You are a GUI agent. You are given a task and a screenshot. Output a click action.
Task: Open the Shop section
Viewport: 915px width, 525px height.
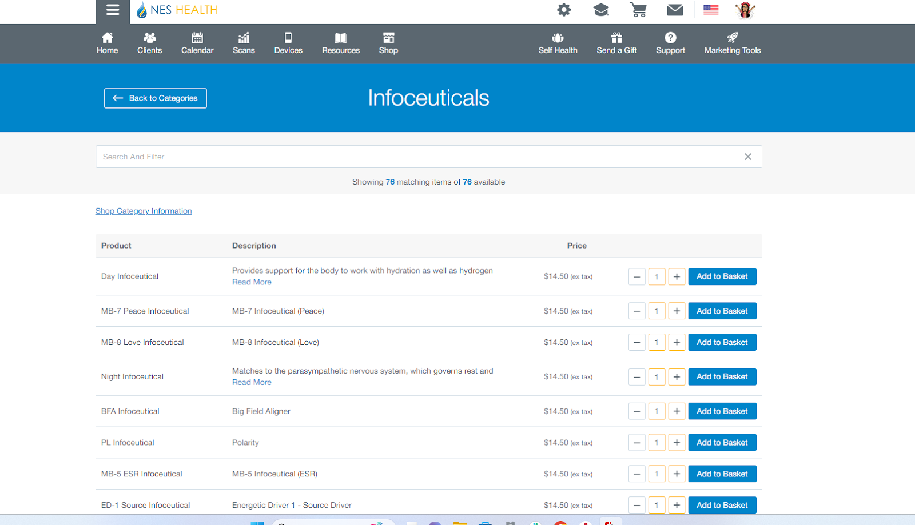click(388, 43)
